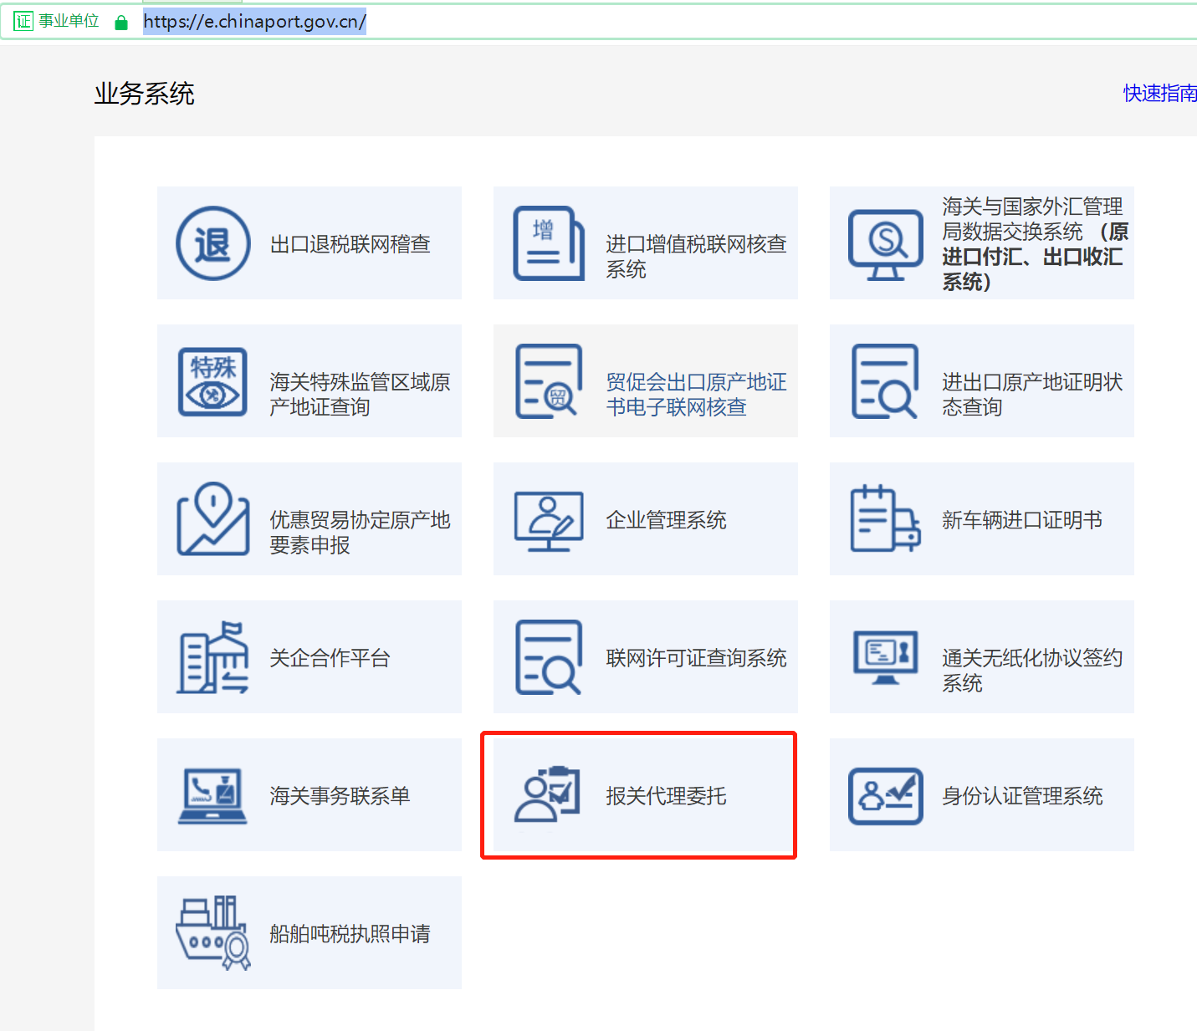The image size is (1197, 1031).
Task: Click the 新车辆进口证明书 truck icon
Action: (x=885, y=519)
